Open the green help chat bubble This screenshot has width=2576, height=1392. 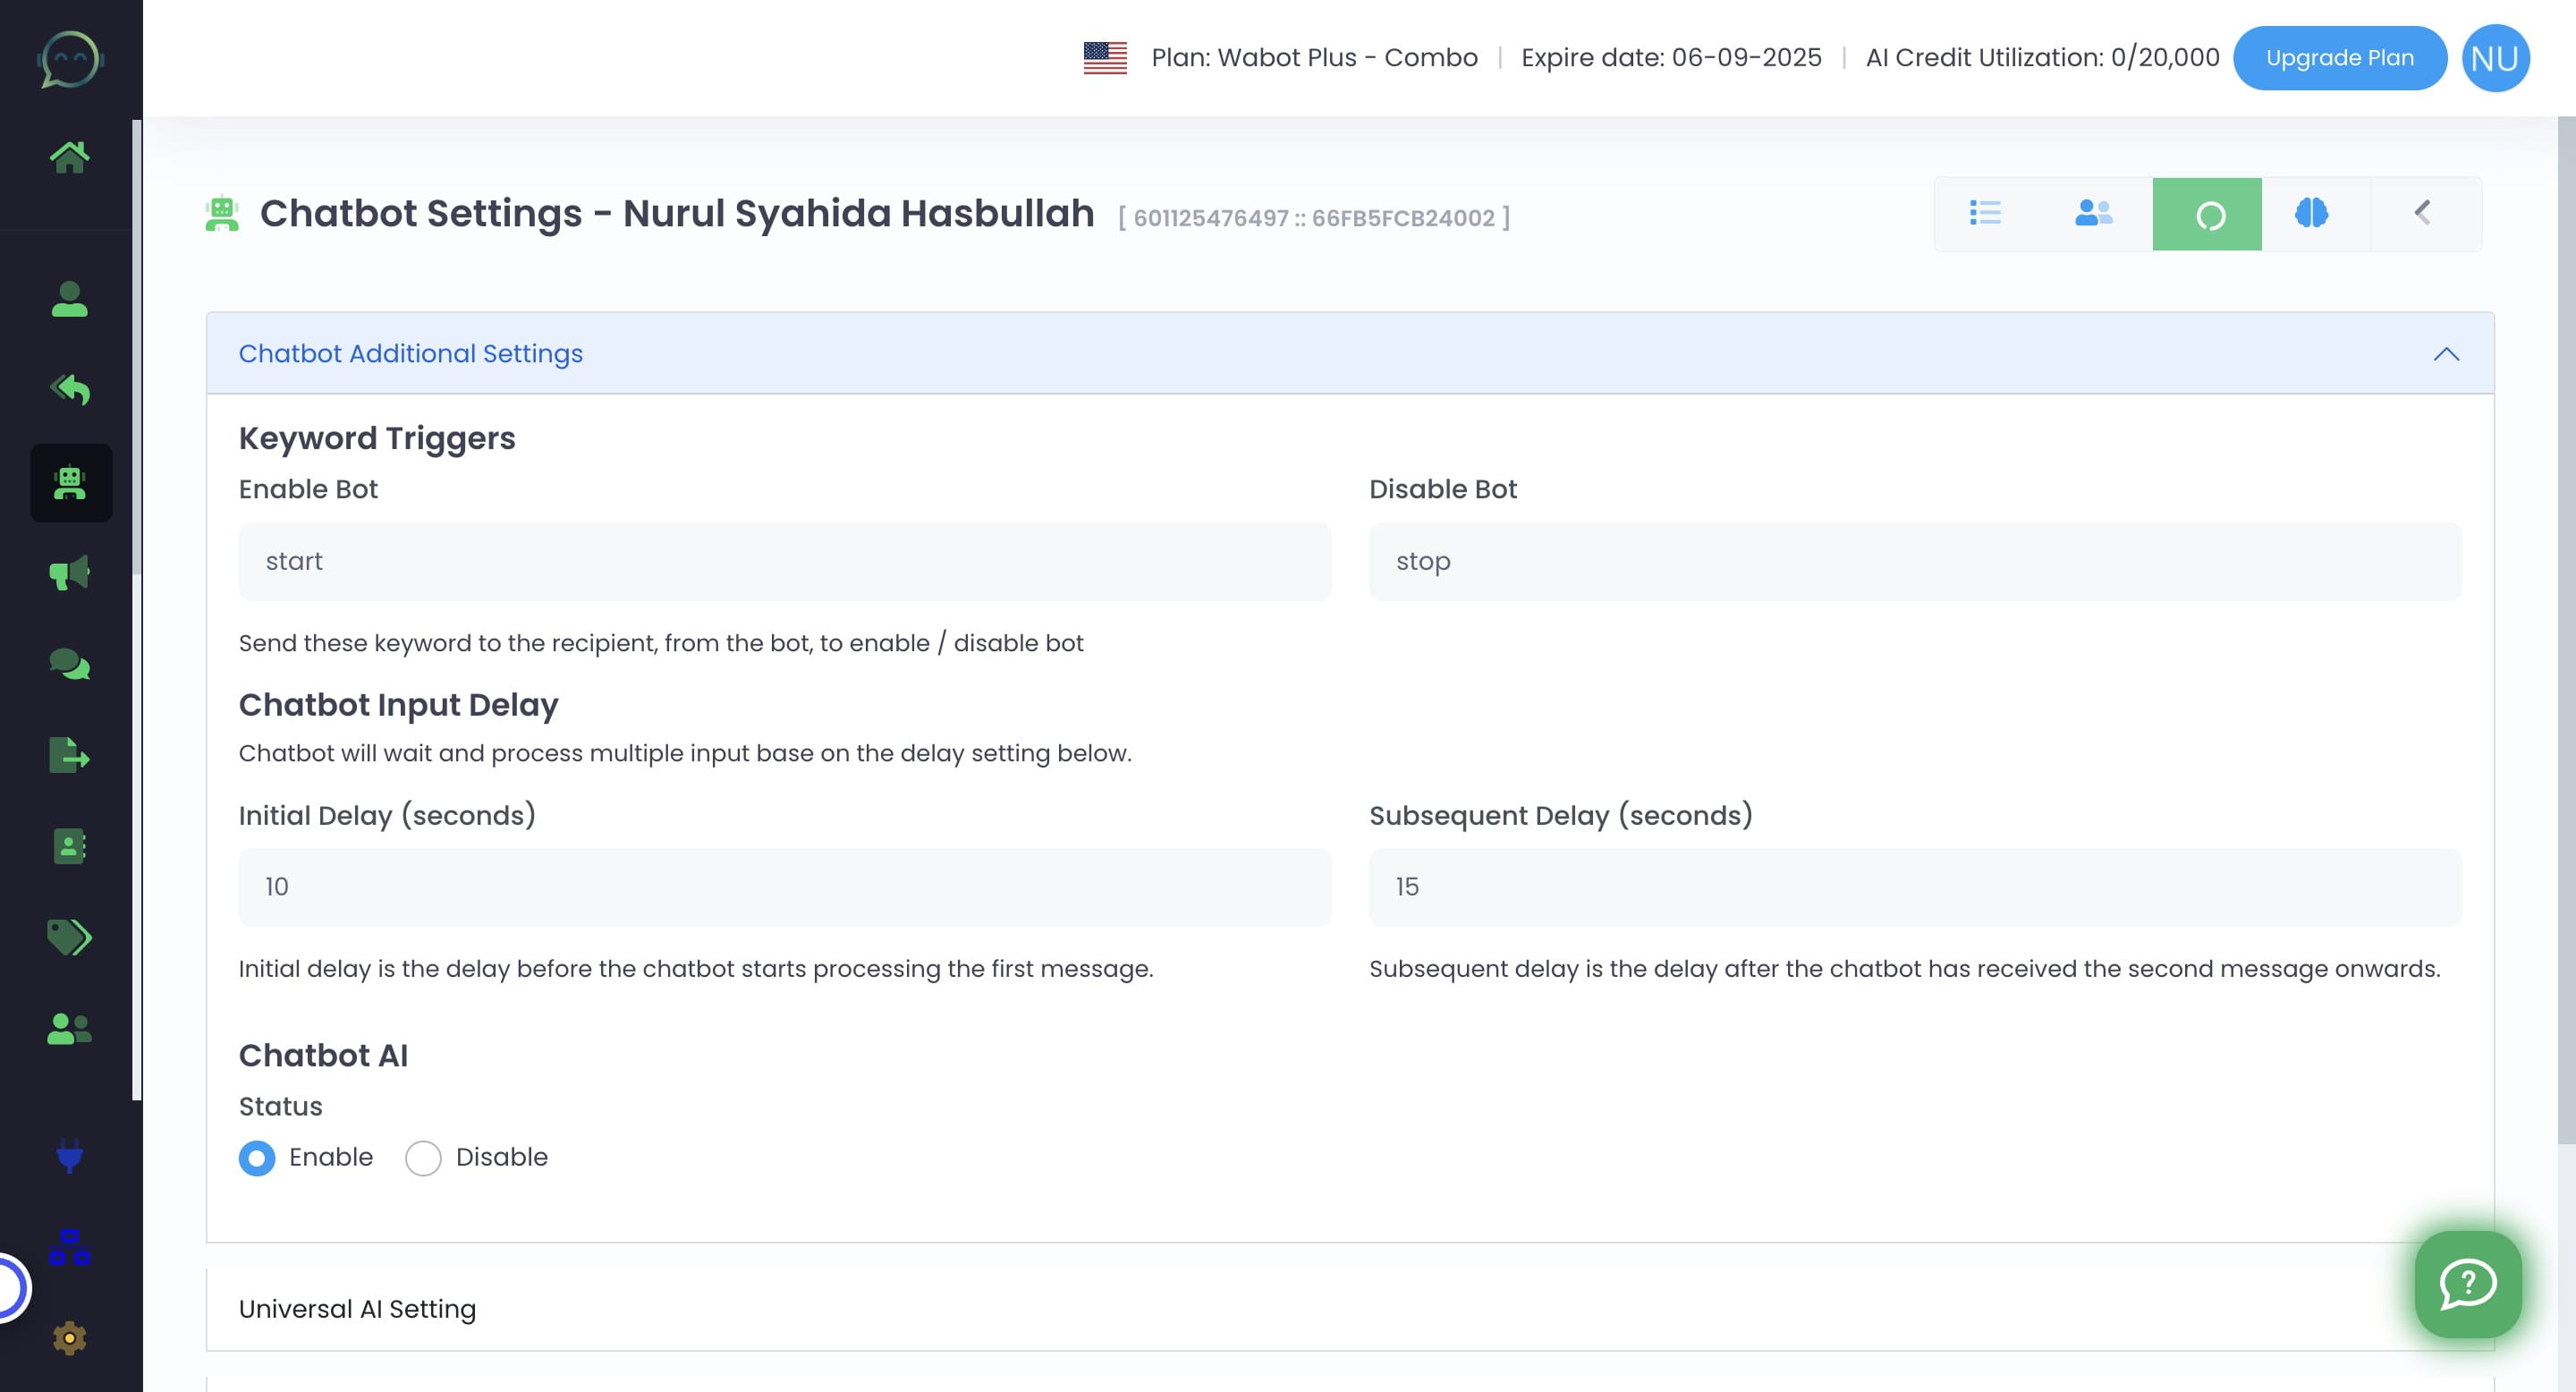coord(2467,1284)
